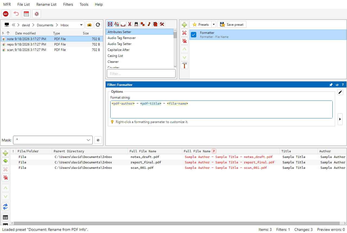Clear the mask with the circle-slash icon
Image resolution: width=347 pixels, height=233 pixels.
(98, 140)
